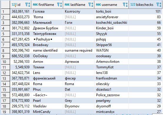This screenshot has width=163, height=115.
Task: Click firstName cell 'Голова'
Action: tap(47, 11)
